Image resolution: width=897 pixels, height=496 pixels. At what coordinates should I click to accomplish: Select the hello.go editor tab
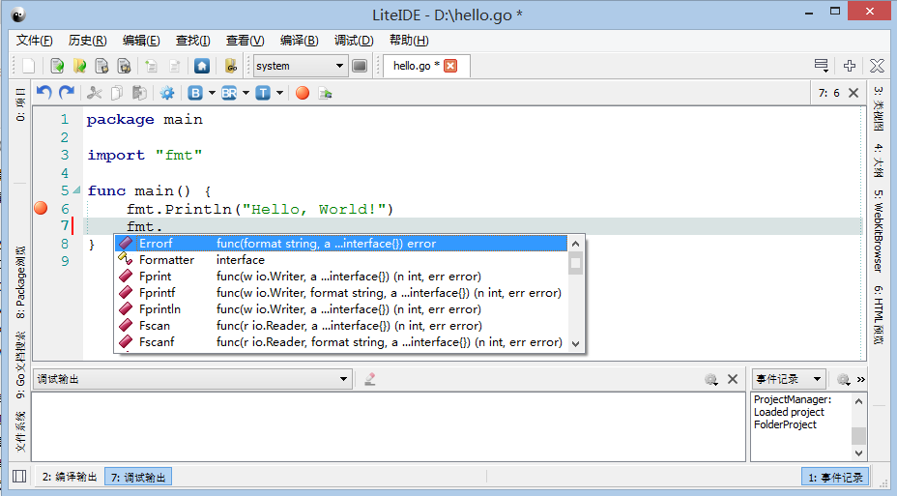pyautogui.click(x=416, y=66)
